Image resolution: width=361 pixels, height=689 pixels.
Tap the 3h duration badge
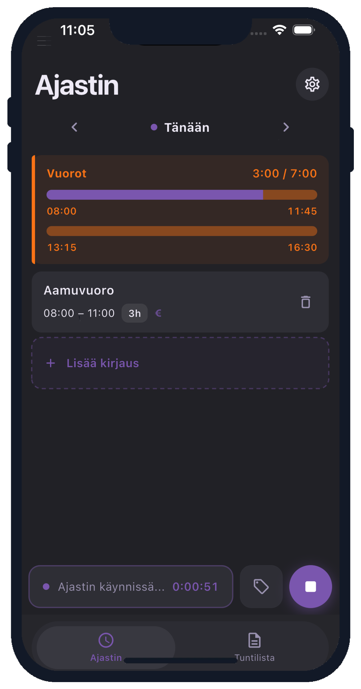134,313
